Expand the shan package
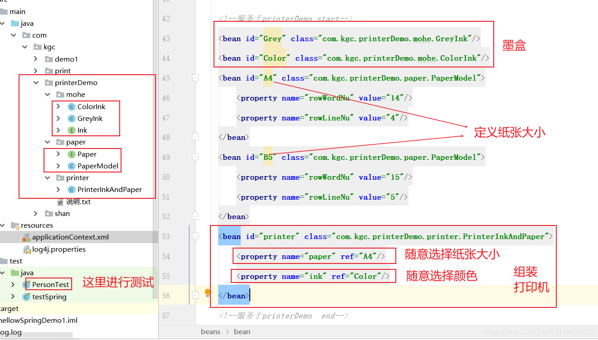The width and height of the screenshot is (598, 340). pyautogui.click(x=36, y=213)
